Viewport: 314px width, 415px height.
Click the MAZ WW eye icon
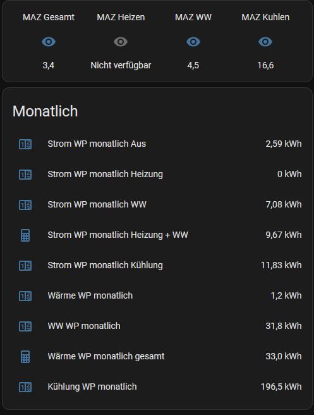coord(193,42)
